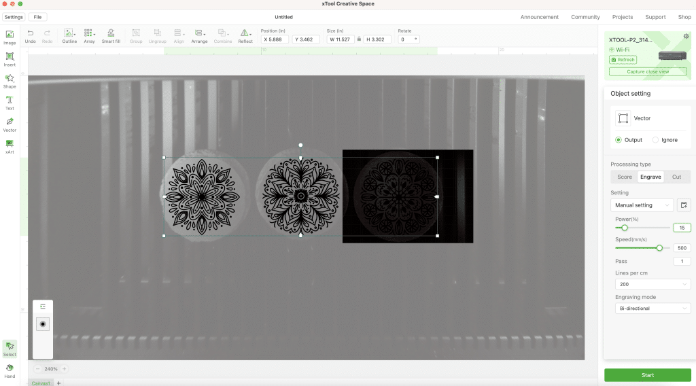Undo the last action
The width and height of the screenshot is (696, 386).
[30, 37]
